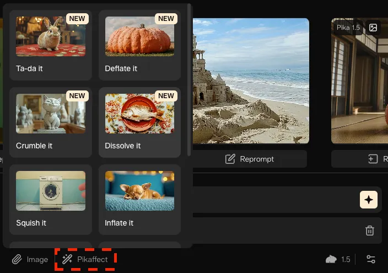The image size is (388, 273).
Task: Click the Reprompt button under beach video
Action: (250, 159)
